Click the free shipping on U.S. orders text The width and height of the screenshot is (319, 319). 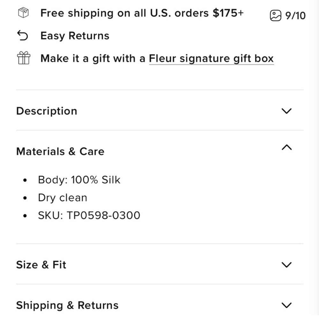(142, 13)
